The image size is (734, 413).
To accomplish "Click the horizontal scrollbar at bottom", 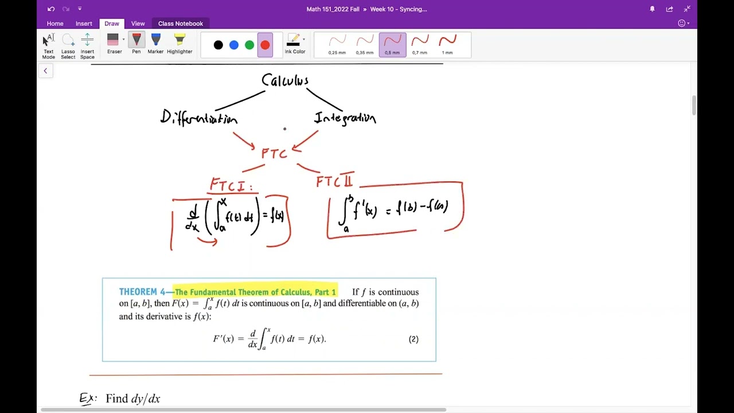I will [243, 410].
